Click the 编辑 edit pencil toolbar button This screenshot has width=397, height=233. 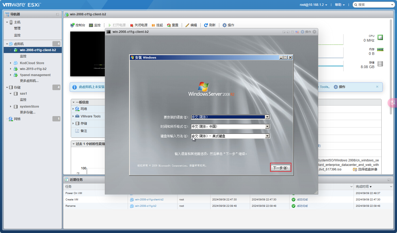[x=191, y=25]
